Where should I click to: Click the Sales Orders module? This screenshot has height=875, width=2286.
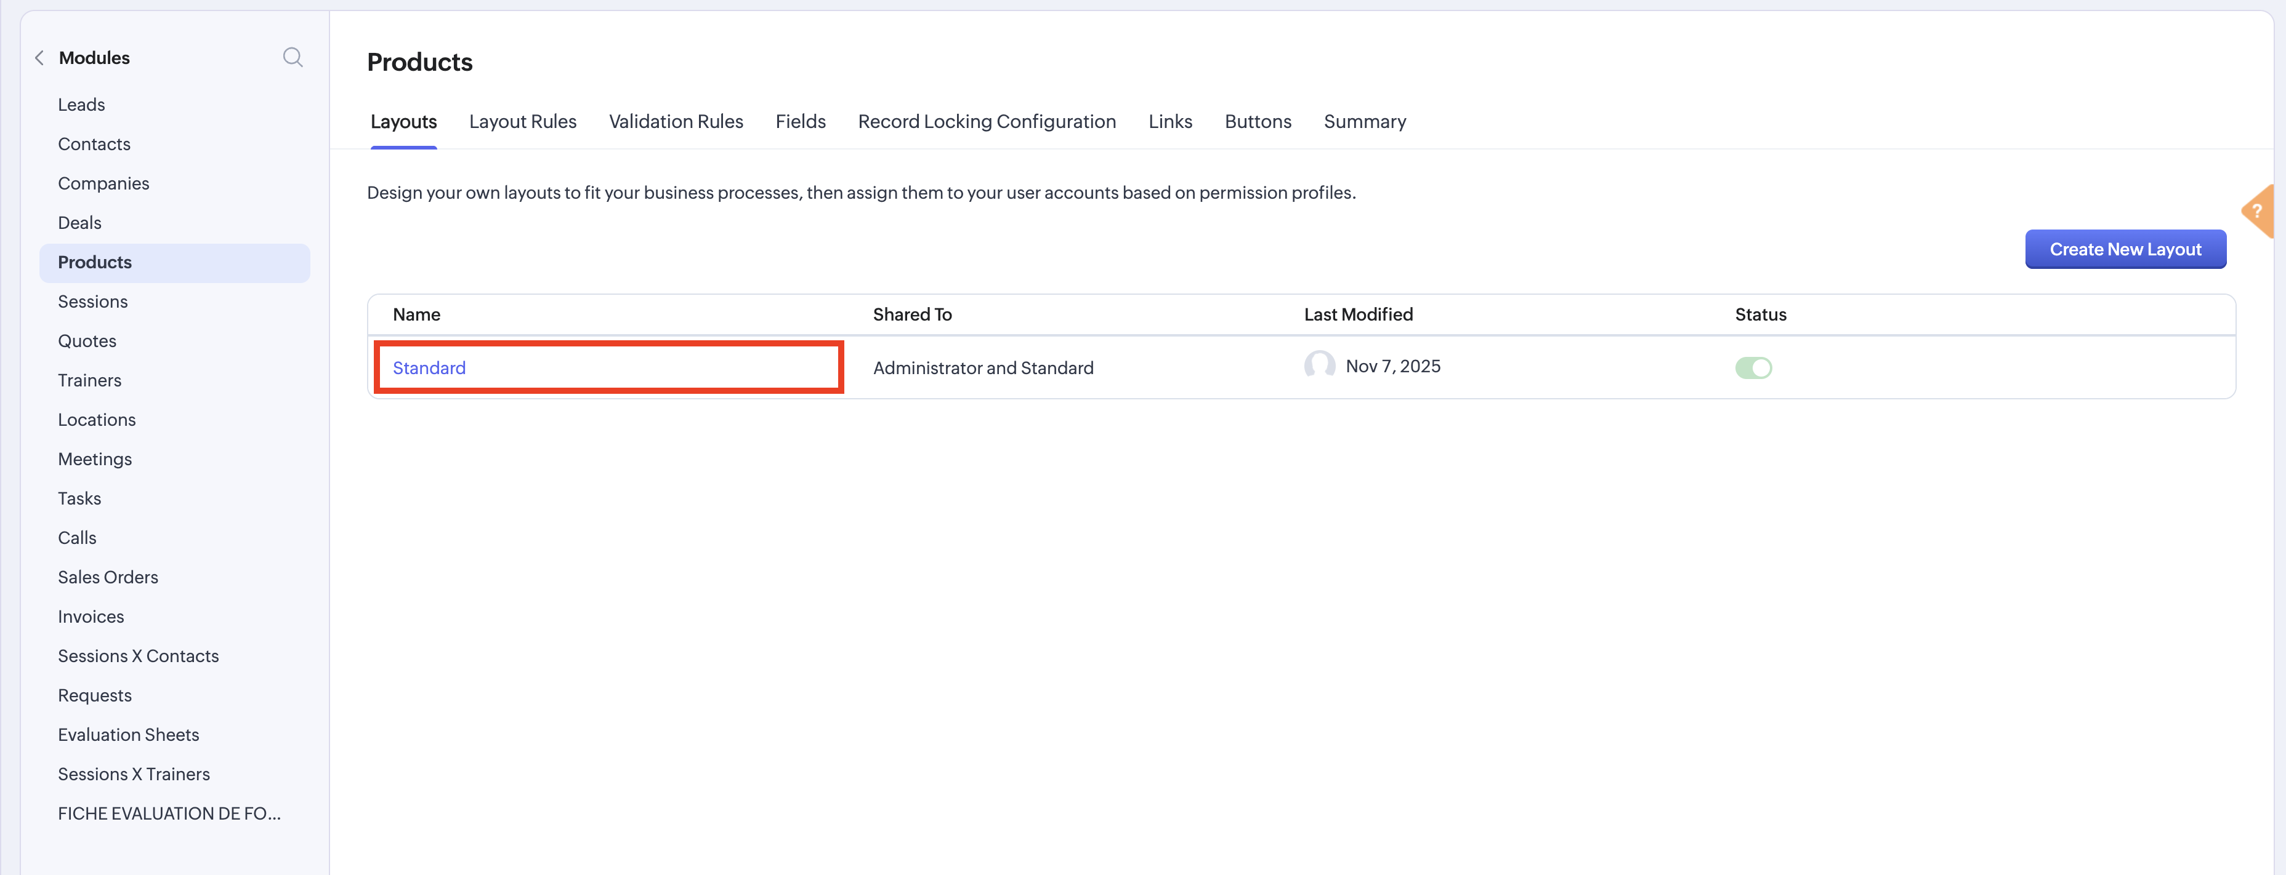pyautogui.click(x=108, y=577)
